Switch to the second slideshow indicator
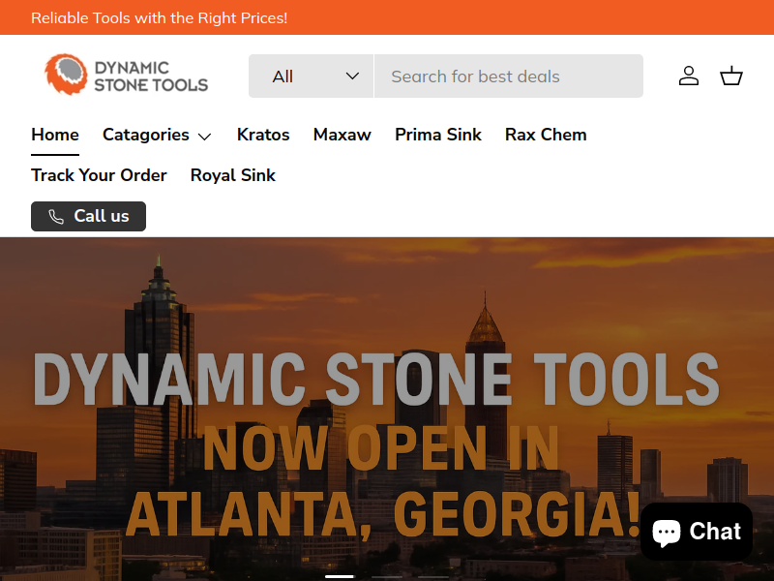774x581 pixels. tap(387, 576)
